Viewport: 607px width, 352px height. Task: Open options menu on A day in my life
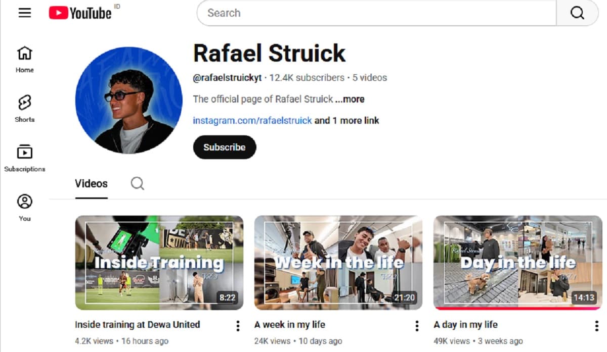click(596, 326)
